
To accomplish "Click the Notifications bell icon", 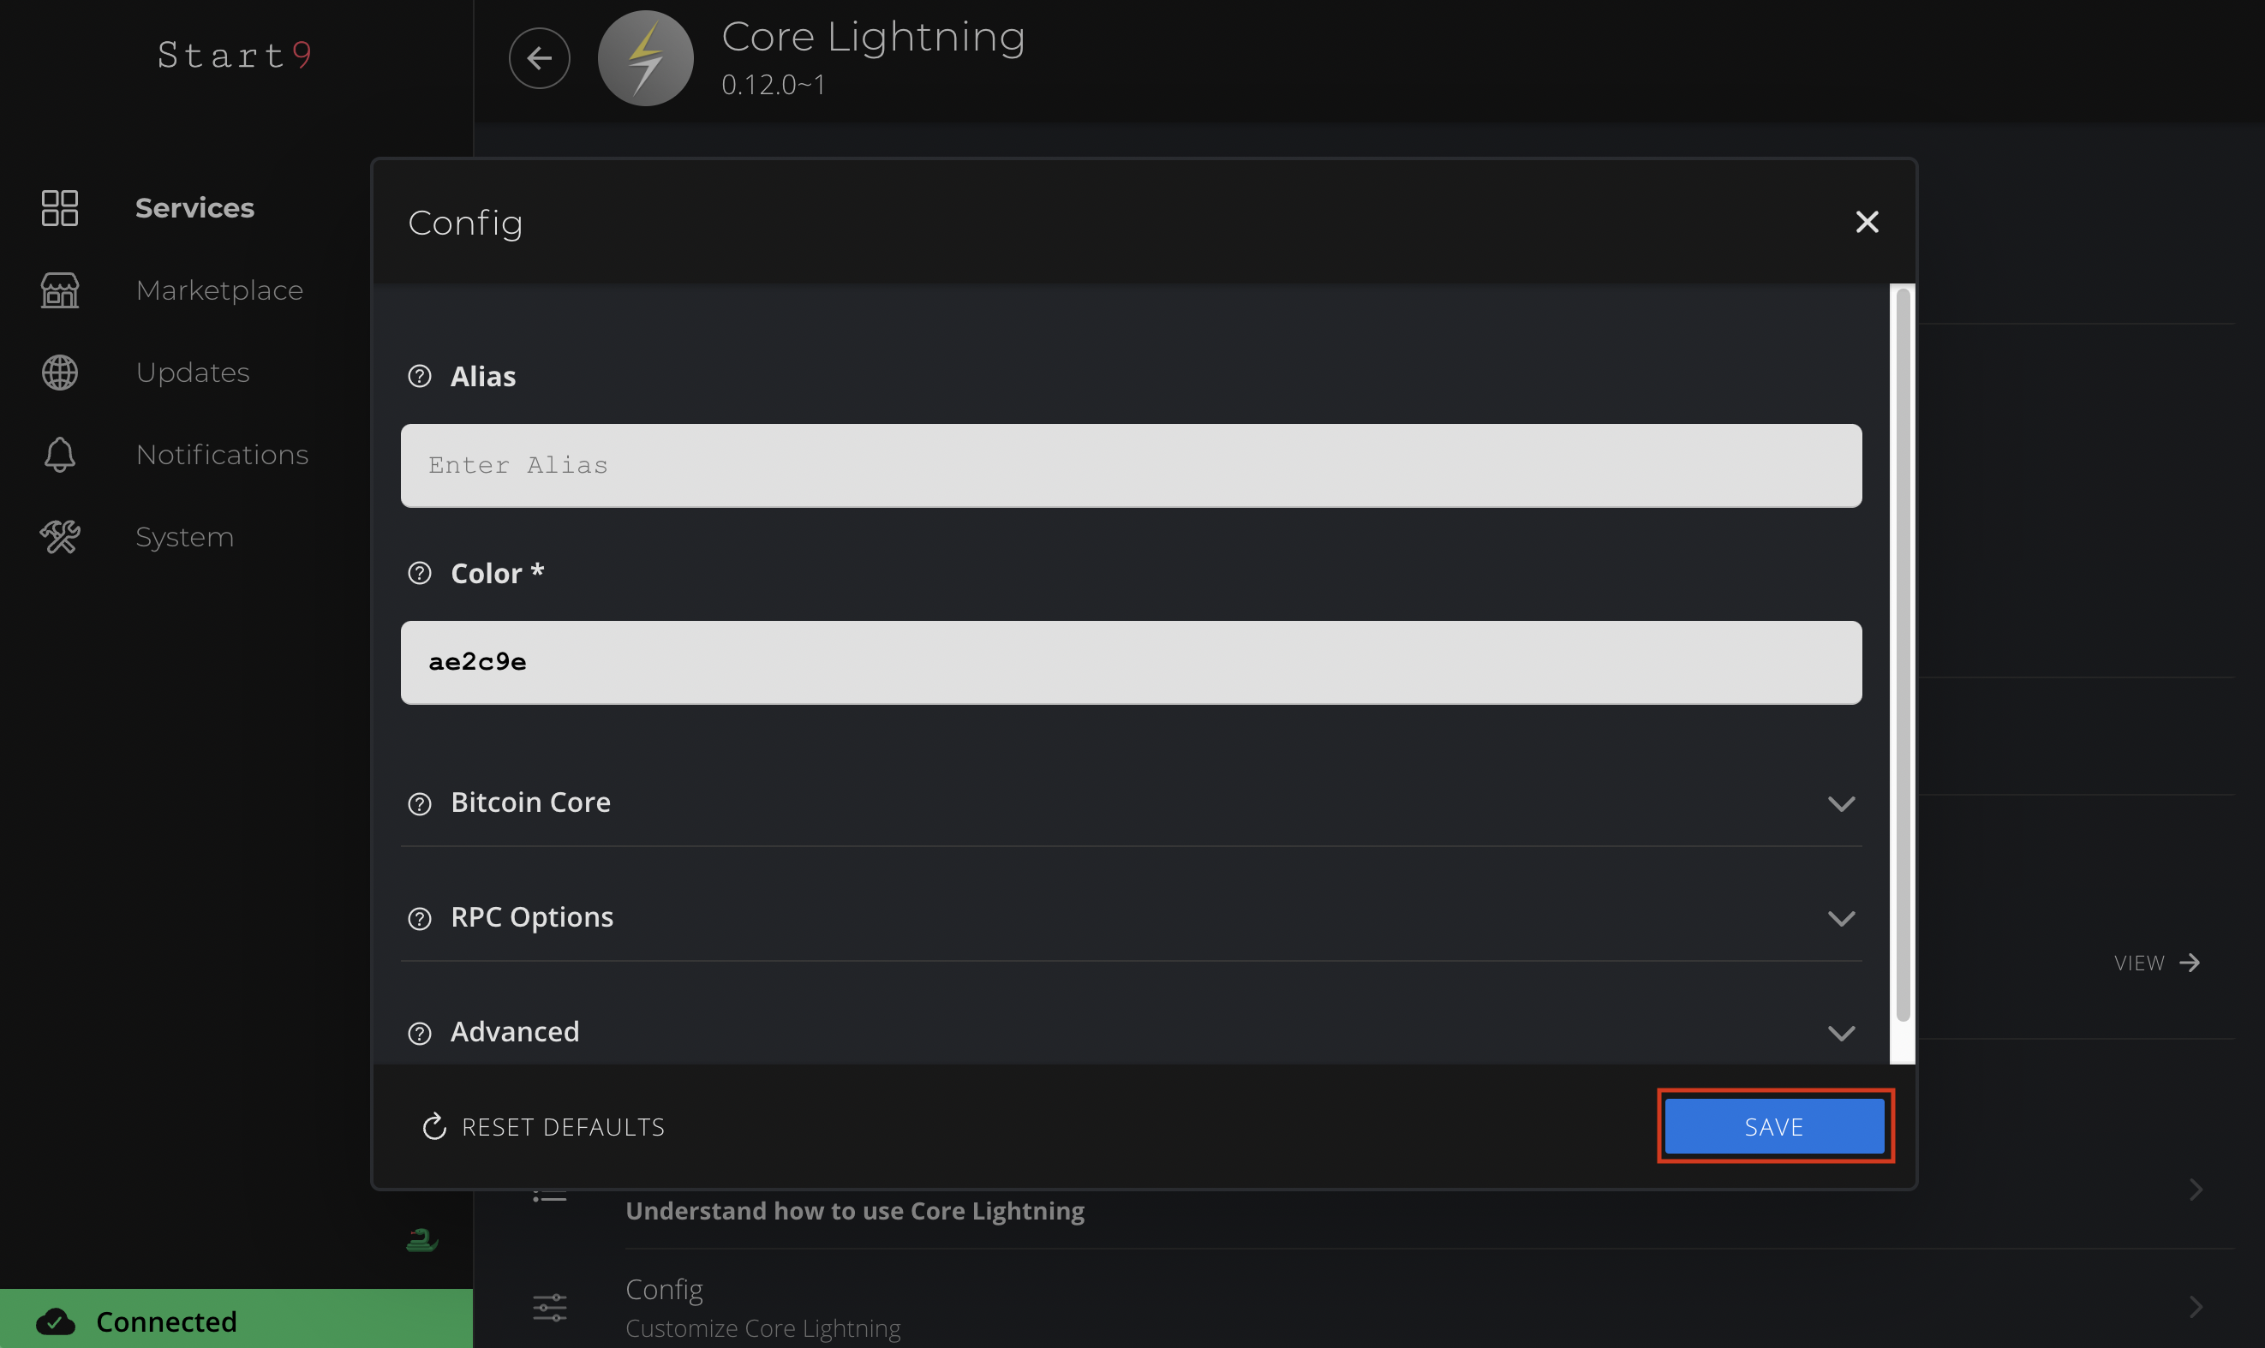I will (x=60, y=454).
